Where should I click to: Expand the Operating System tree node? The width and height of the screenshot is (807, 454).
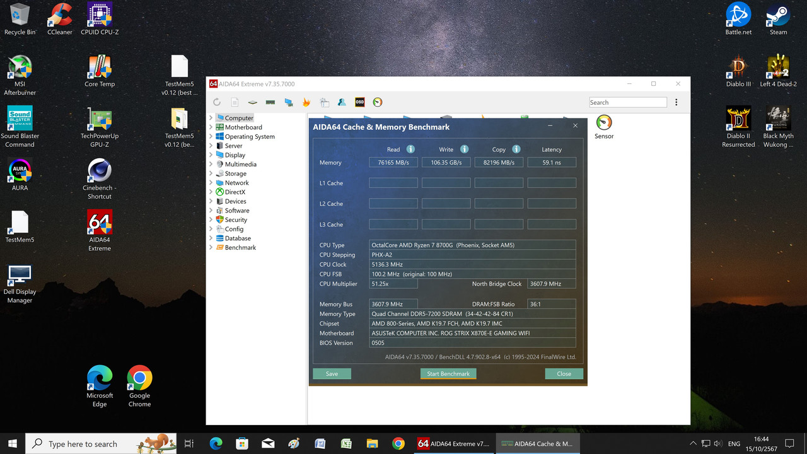[211, 136]
